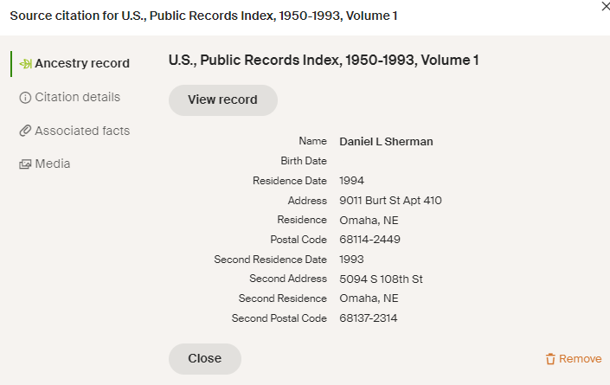The image size is (610, 385).
Task: Click the name Daniel L Sherman
Action: point(386,141)
